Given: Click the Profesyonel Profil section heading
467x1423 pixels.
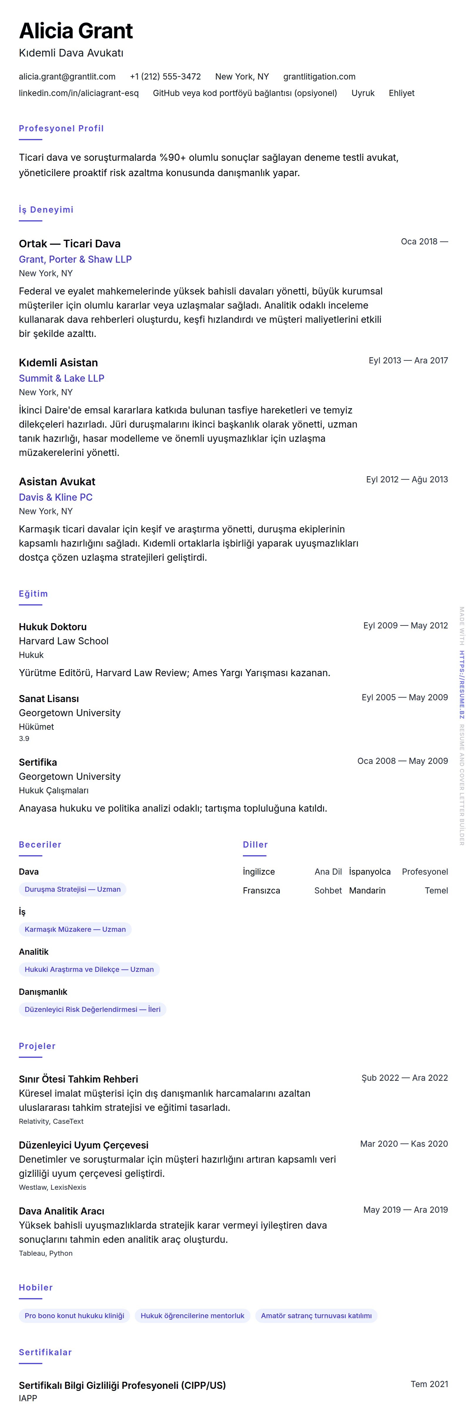Looking at the screenshot, I should click(61, 129).
